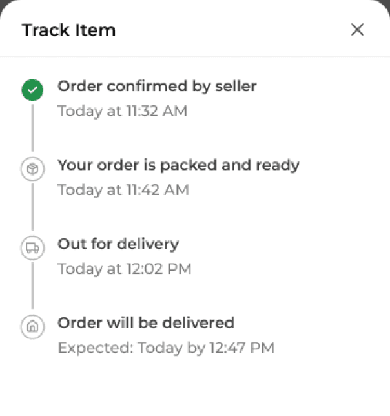Click timeline line between delivery truck and home

[x=32, y=286]
